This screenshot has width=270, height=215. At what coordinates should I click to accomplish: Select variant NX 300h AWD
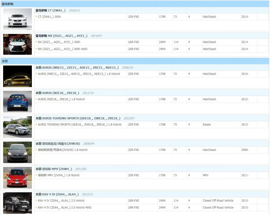[63, 49]
